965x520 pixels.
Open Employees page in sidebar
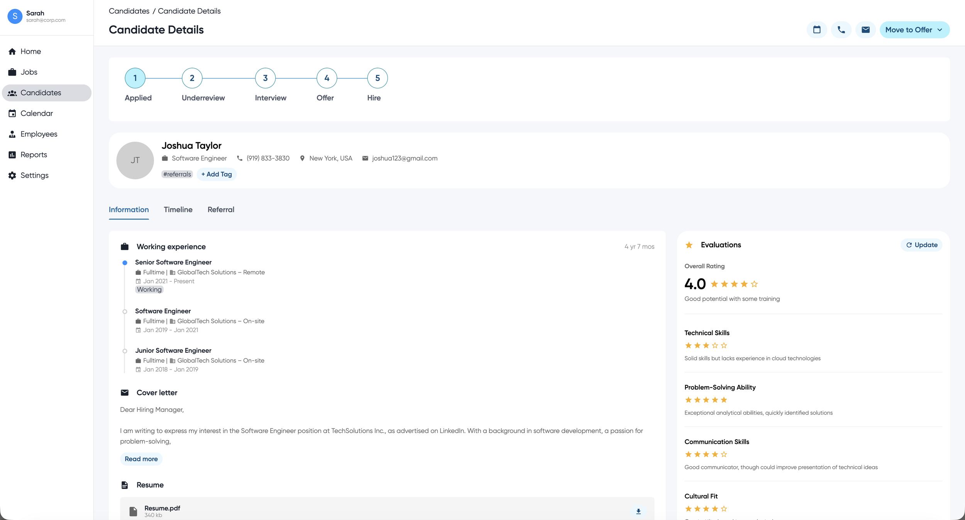coord(39,134)
